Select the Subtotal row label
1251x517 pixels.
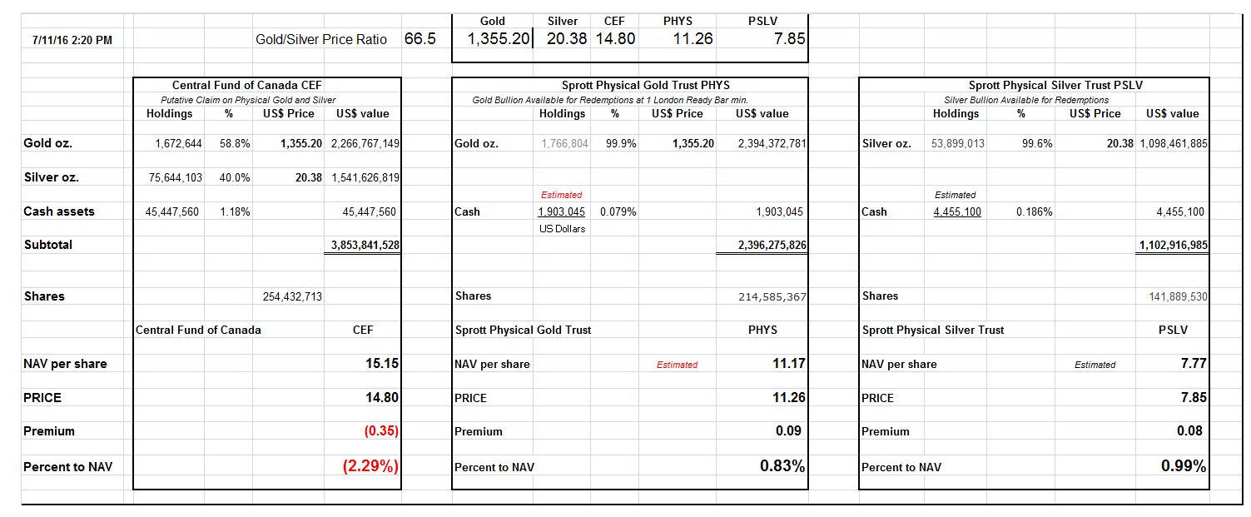tap(48, 245)
